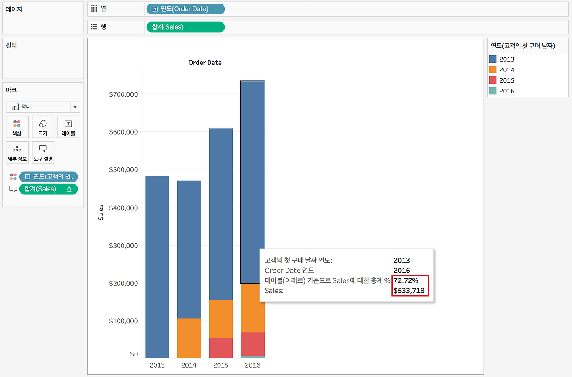The image size is (572, 377).
Task: Select the 합계(Sales) pill on rows shelf
Action: pyautogui.click(x=185, y=27)
